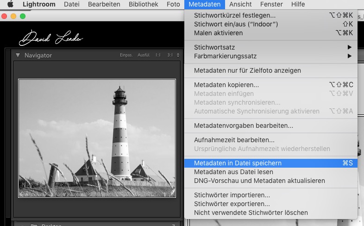Click the David Lender identity plate
Screen dimensions: 364x226
pyautogui.click(x=51, y=38)
